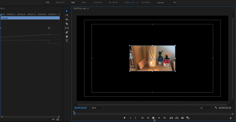Show more workspaces via double chevron
This screenshot has height=122, width=236.
(x=175, y=3)
